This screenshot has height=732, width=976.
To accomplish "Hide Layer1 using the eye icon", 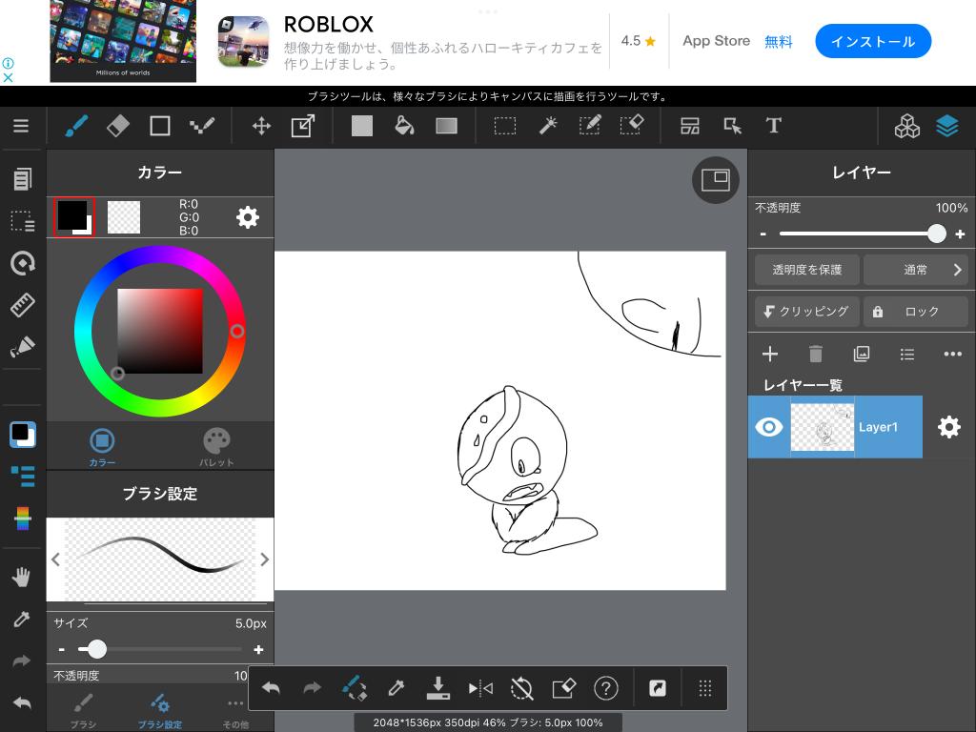I will point(768,427).
